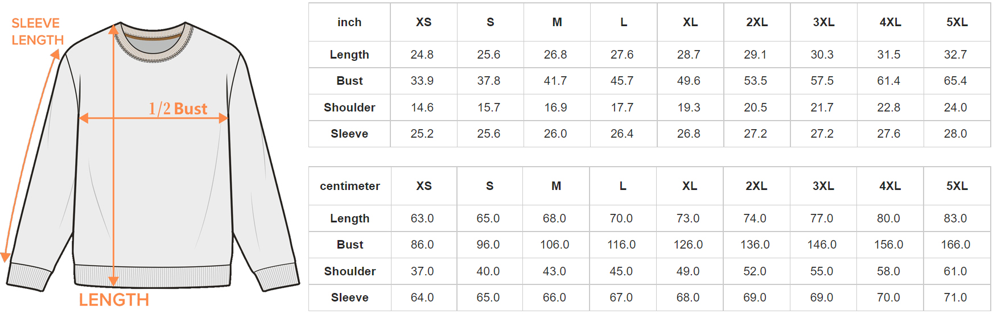The height and width of the screenshot is (314, 993).
Task: Click the orange "LENGTH" label below sweatshirt
Action: (x=114, y=300)
